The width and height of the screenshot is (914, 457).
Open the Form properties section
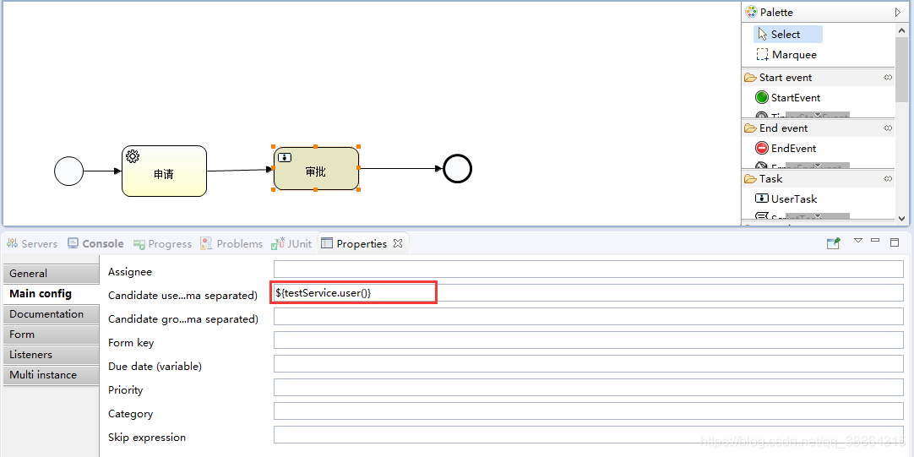coord(52,335)
